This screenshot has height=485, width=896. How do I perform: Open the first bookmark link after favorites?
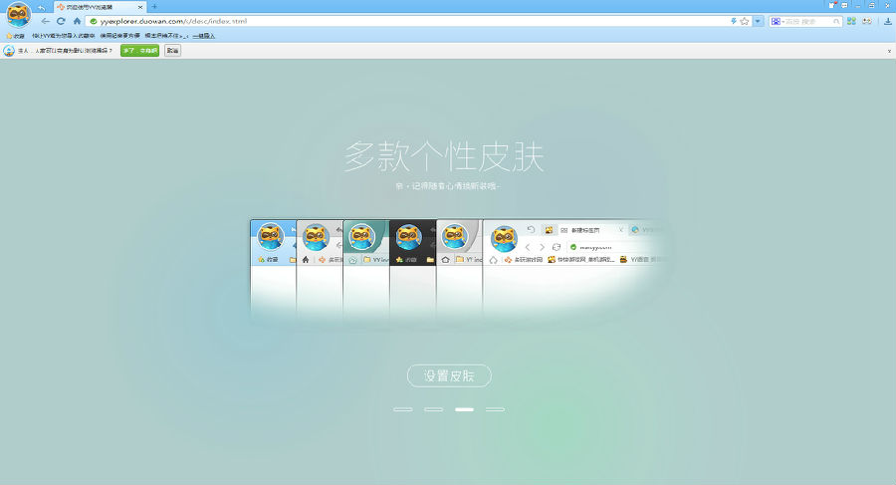pyautogui.click(x=63, y=36)
